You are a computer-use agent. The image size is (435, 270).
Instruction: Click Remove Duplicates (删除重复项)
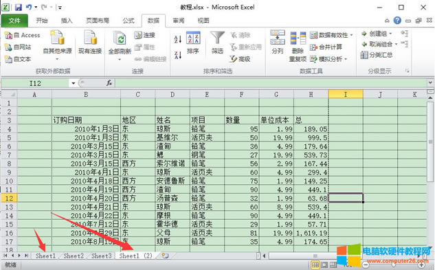[298, 47]
